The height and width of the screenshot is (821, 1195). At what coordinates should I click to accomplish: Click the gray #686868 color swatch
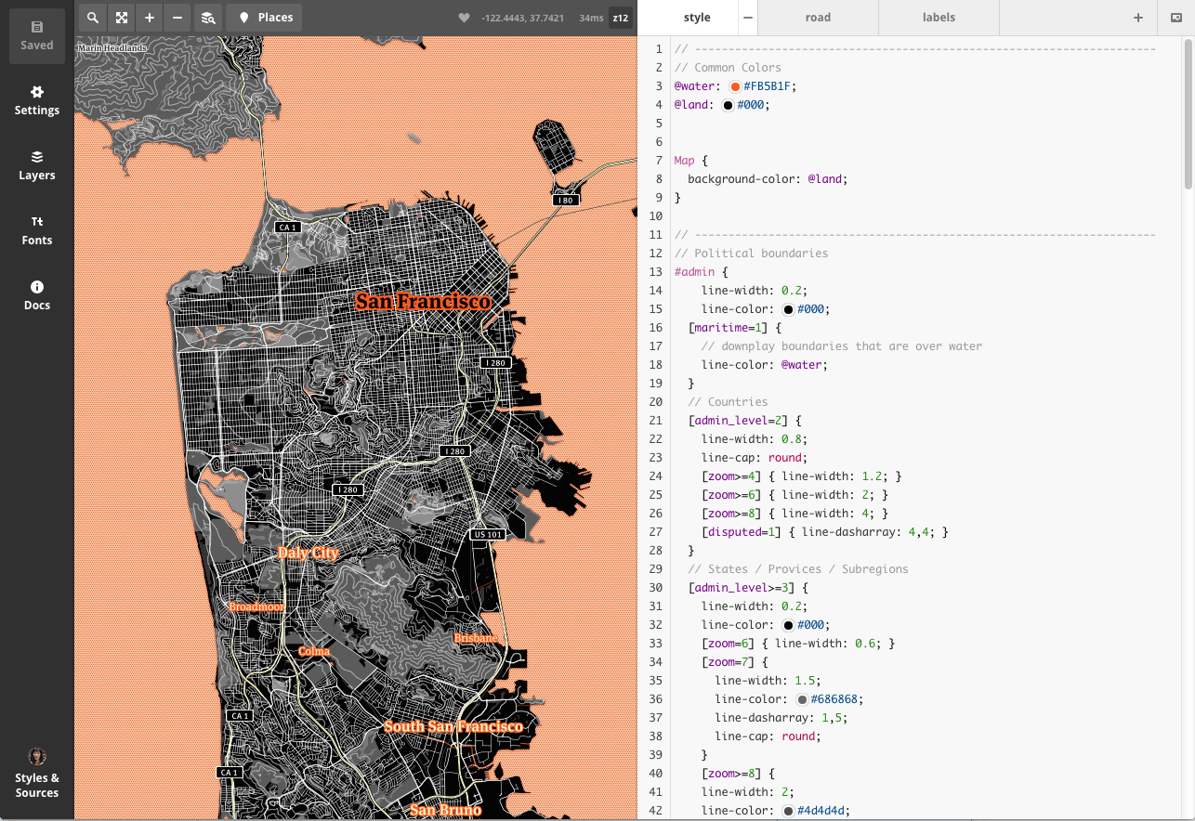[x=801, y=699]
